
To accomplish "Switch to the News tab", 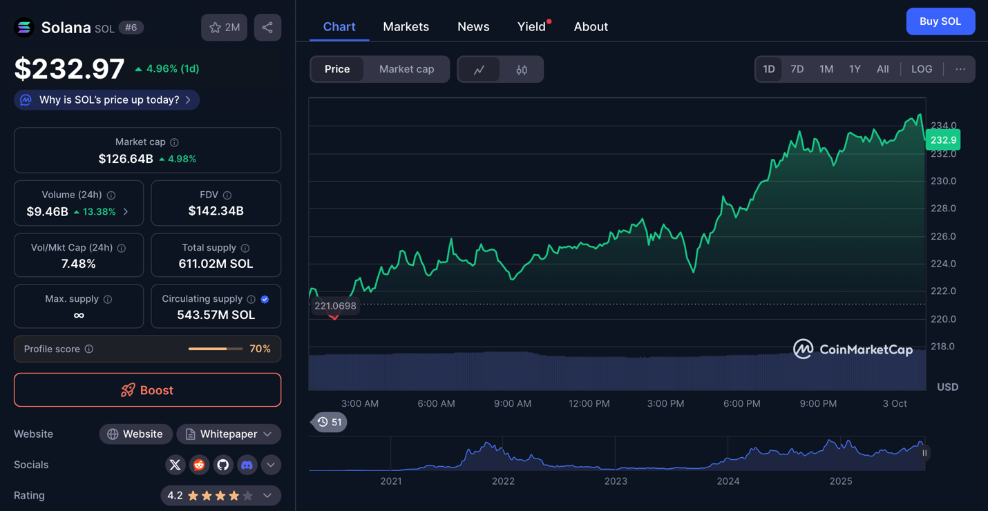I will [473, 27].
